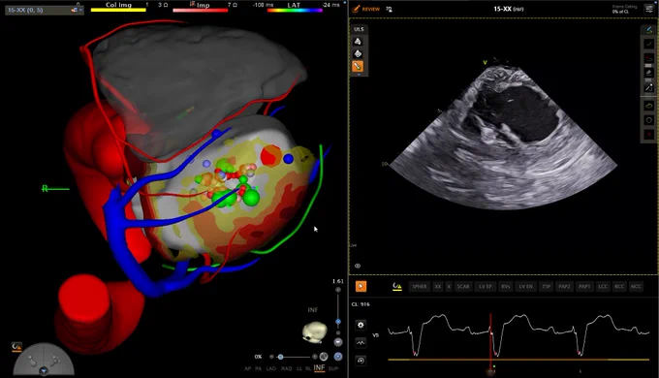Screen dimensions: 659x378
Task: Select the yellow freeform lasso contour tool
Action: click(x=648, y=106)
